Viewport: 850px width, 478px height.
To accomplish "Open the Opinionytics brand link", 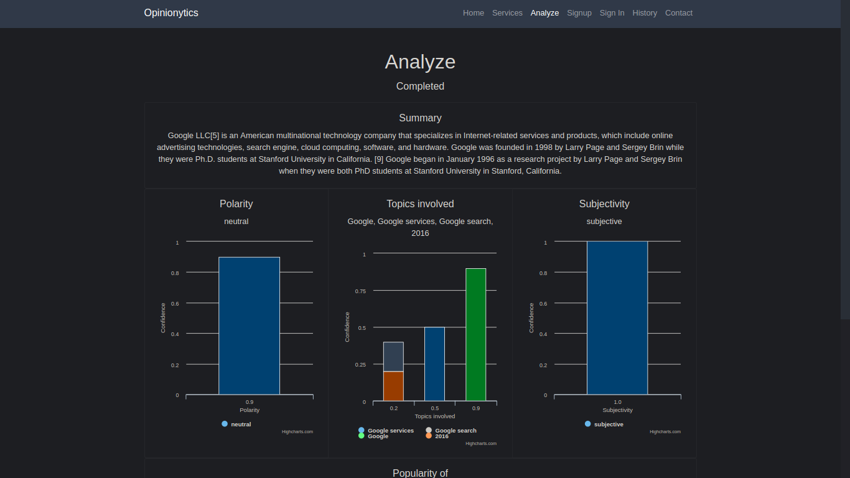I will click(x=171, y=13).
